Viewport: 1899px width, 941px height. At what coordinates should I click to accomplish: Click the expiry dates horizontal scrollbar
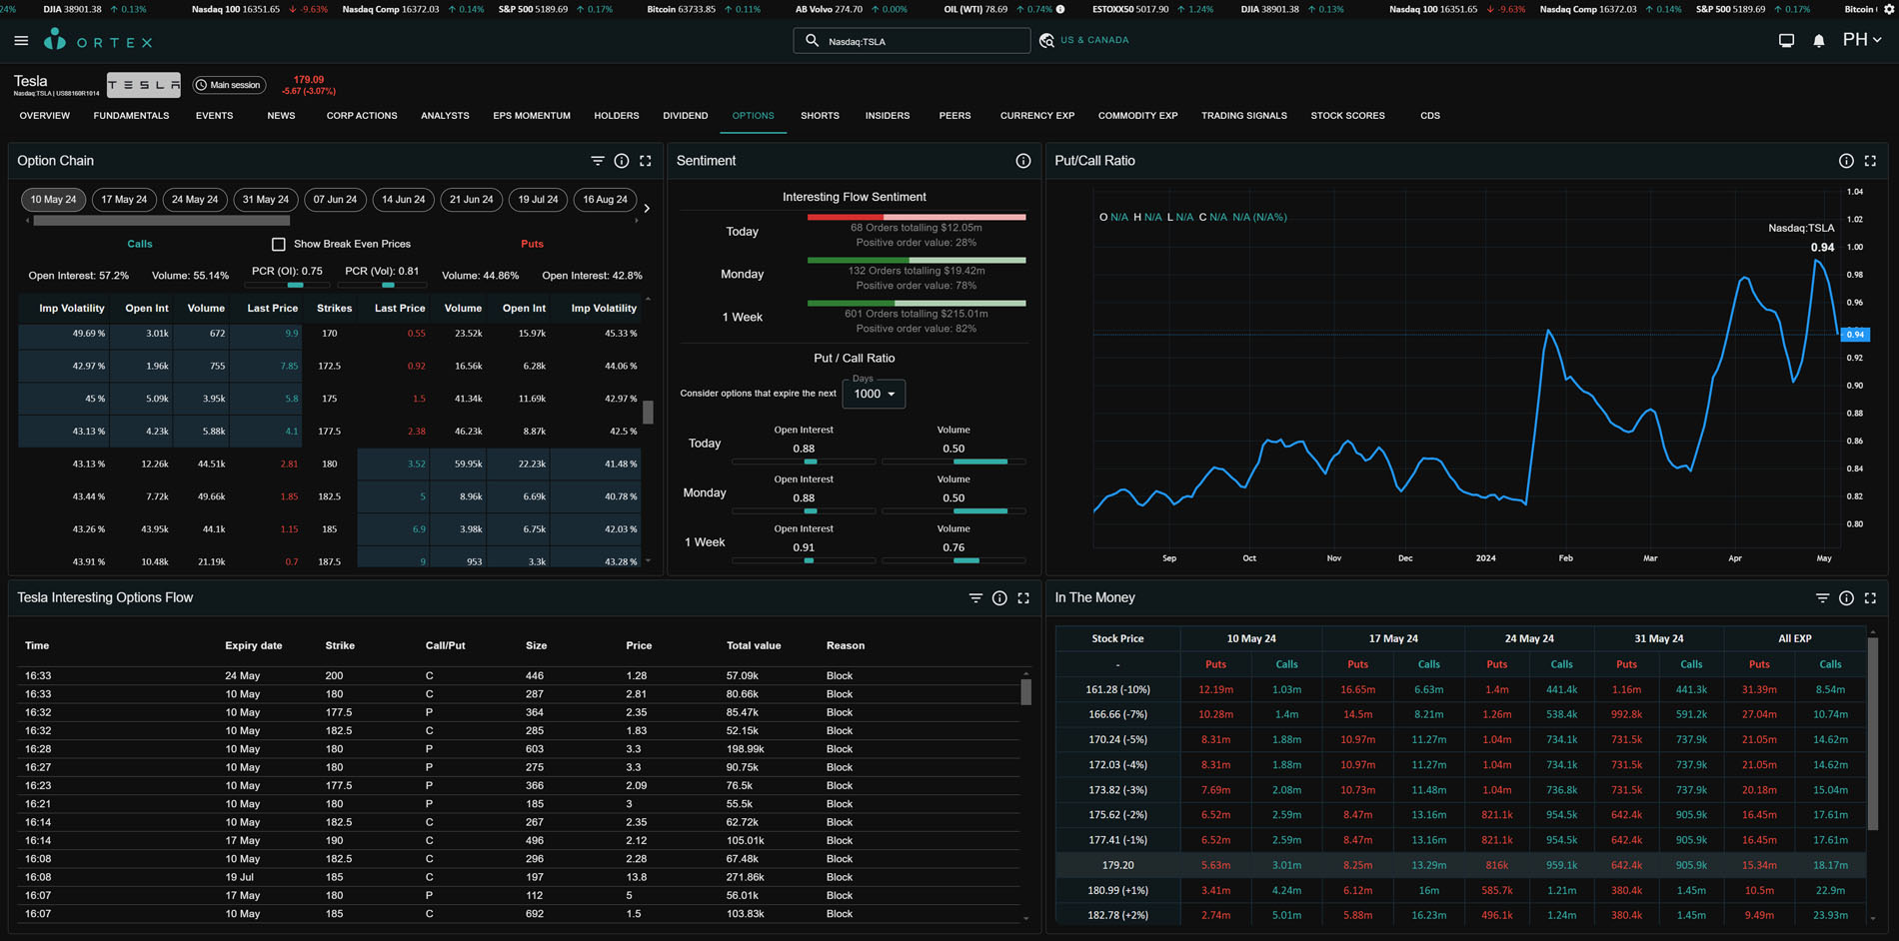(162, 221)
